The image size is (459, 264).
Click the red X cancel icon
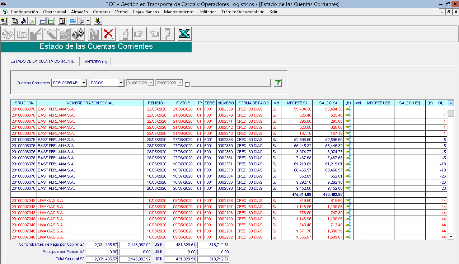click(108, 34)
